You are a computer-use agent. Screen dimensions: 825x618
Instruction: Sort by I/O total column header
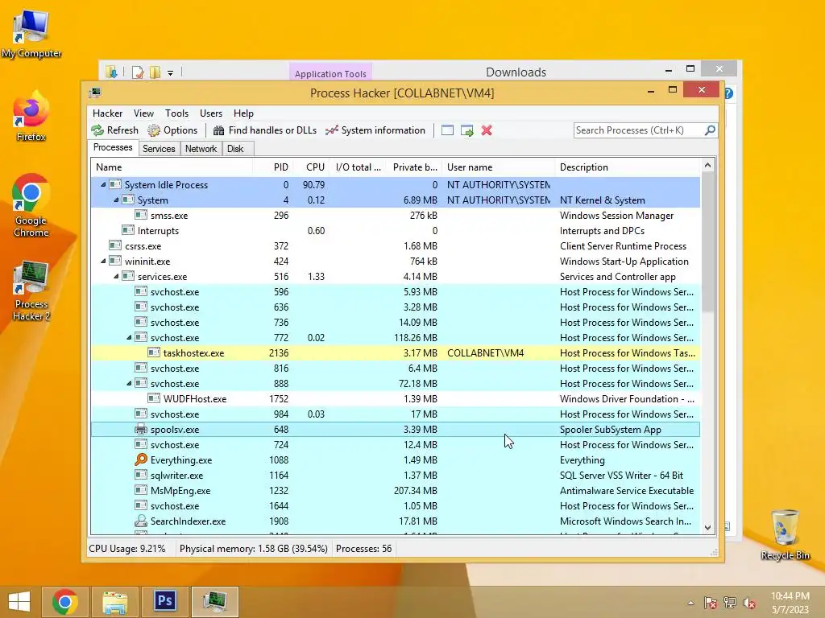click(357, 167)
